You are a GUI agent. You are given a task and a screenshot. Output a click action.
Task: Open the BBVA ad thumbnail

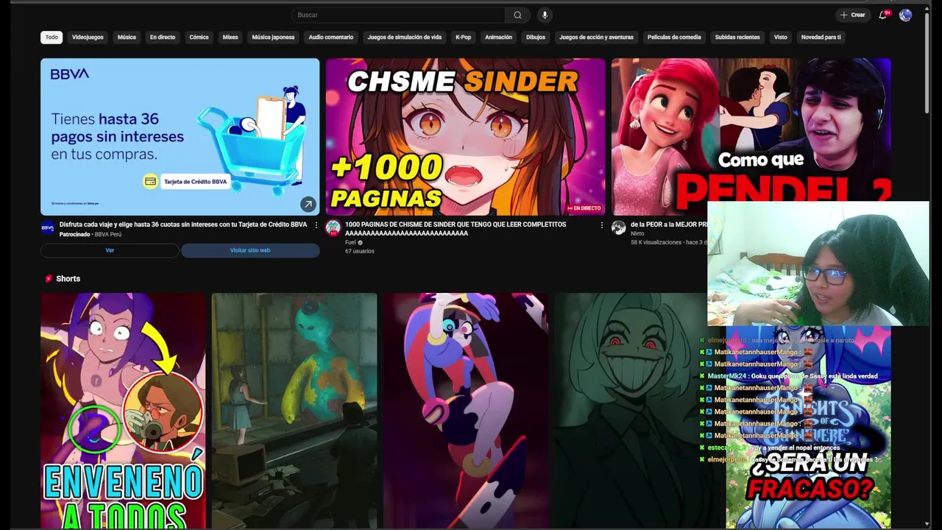(180, 137)
